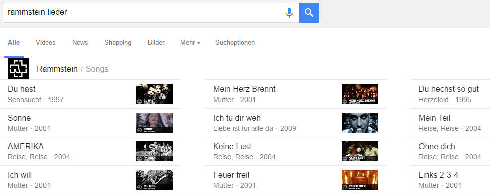Open the Ich will video thumbnail
The width and height of the screenshot is (490, 195).
point(155,180)
